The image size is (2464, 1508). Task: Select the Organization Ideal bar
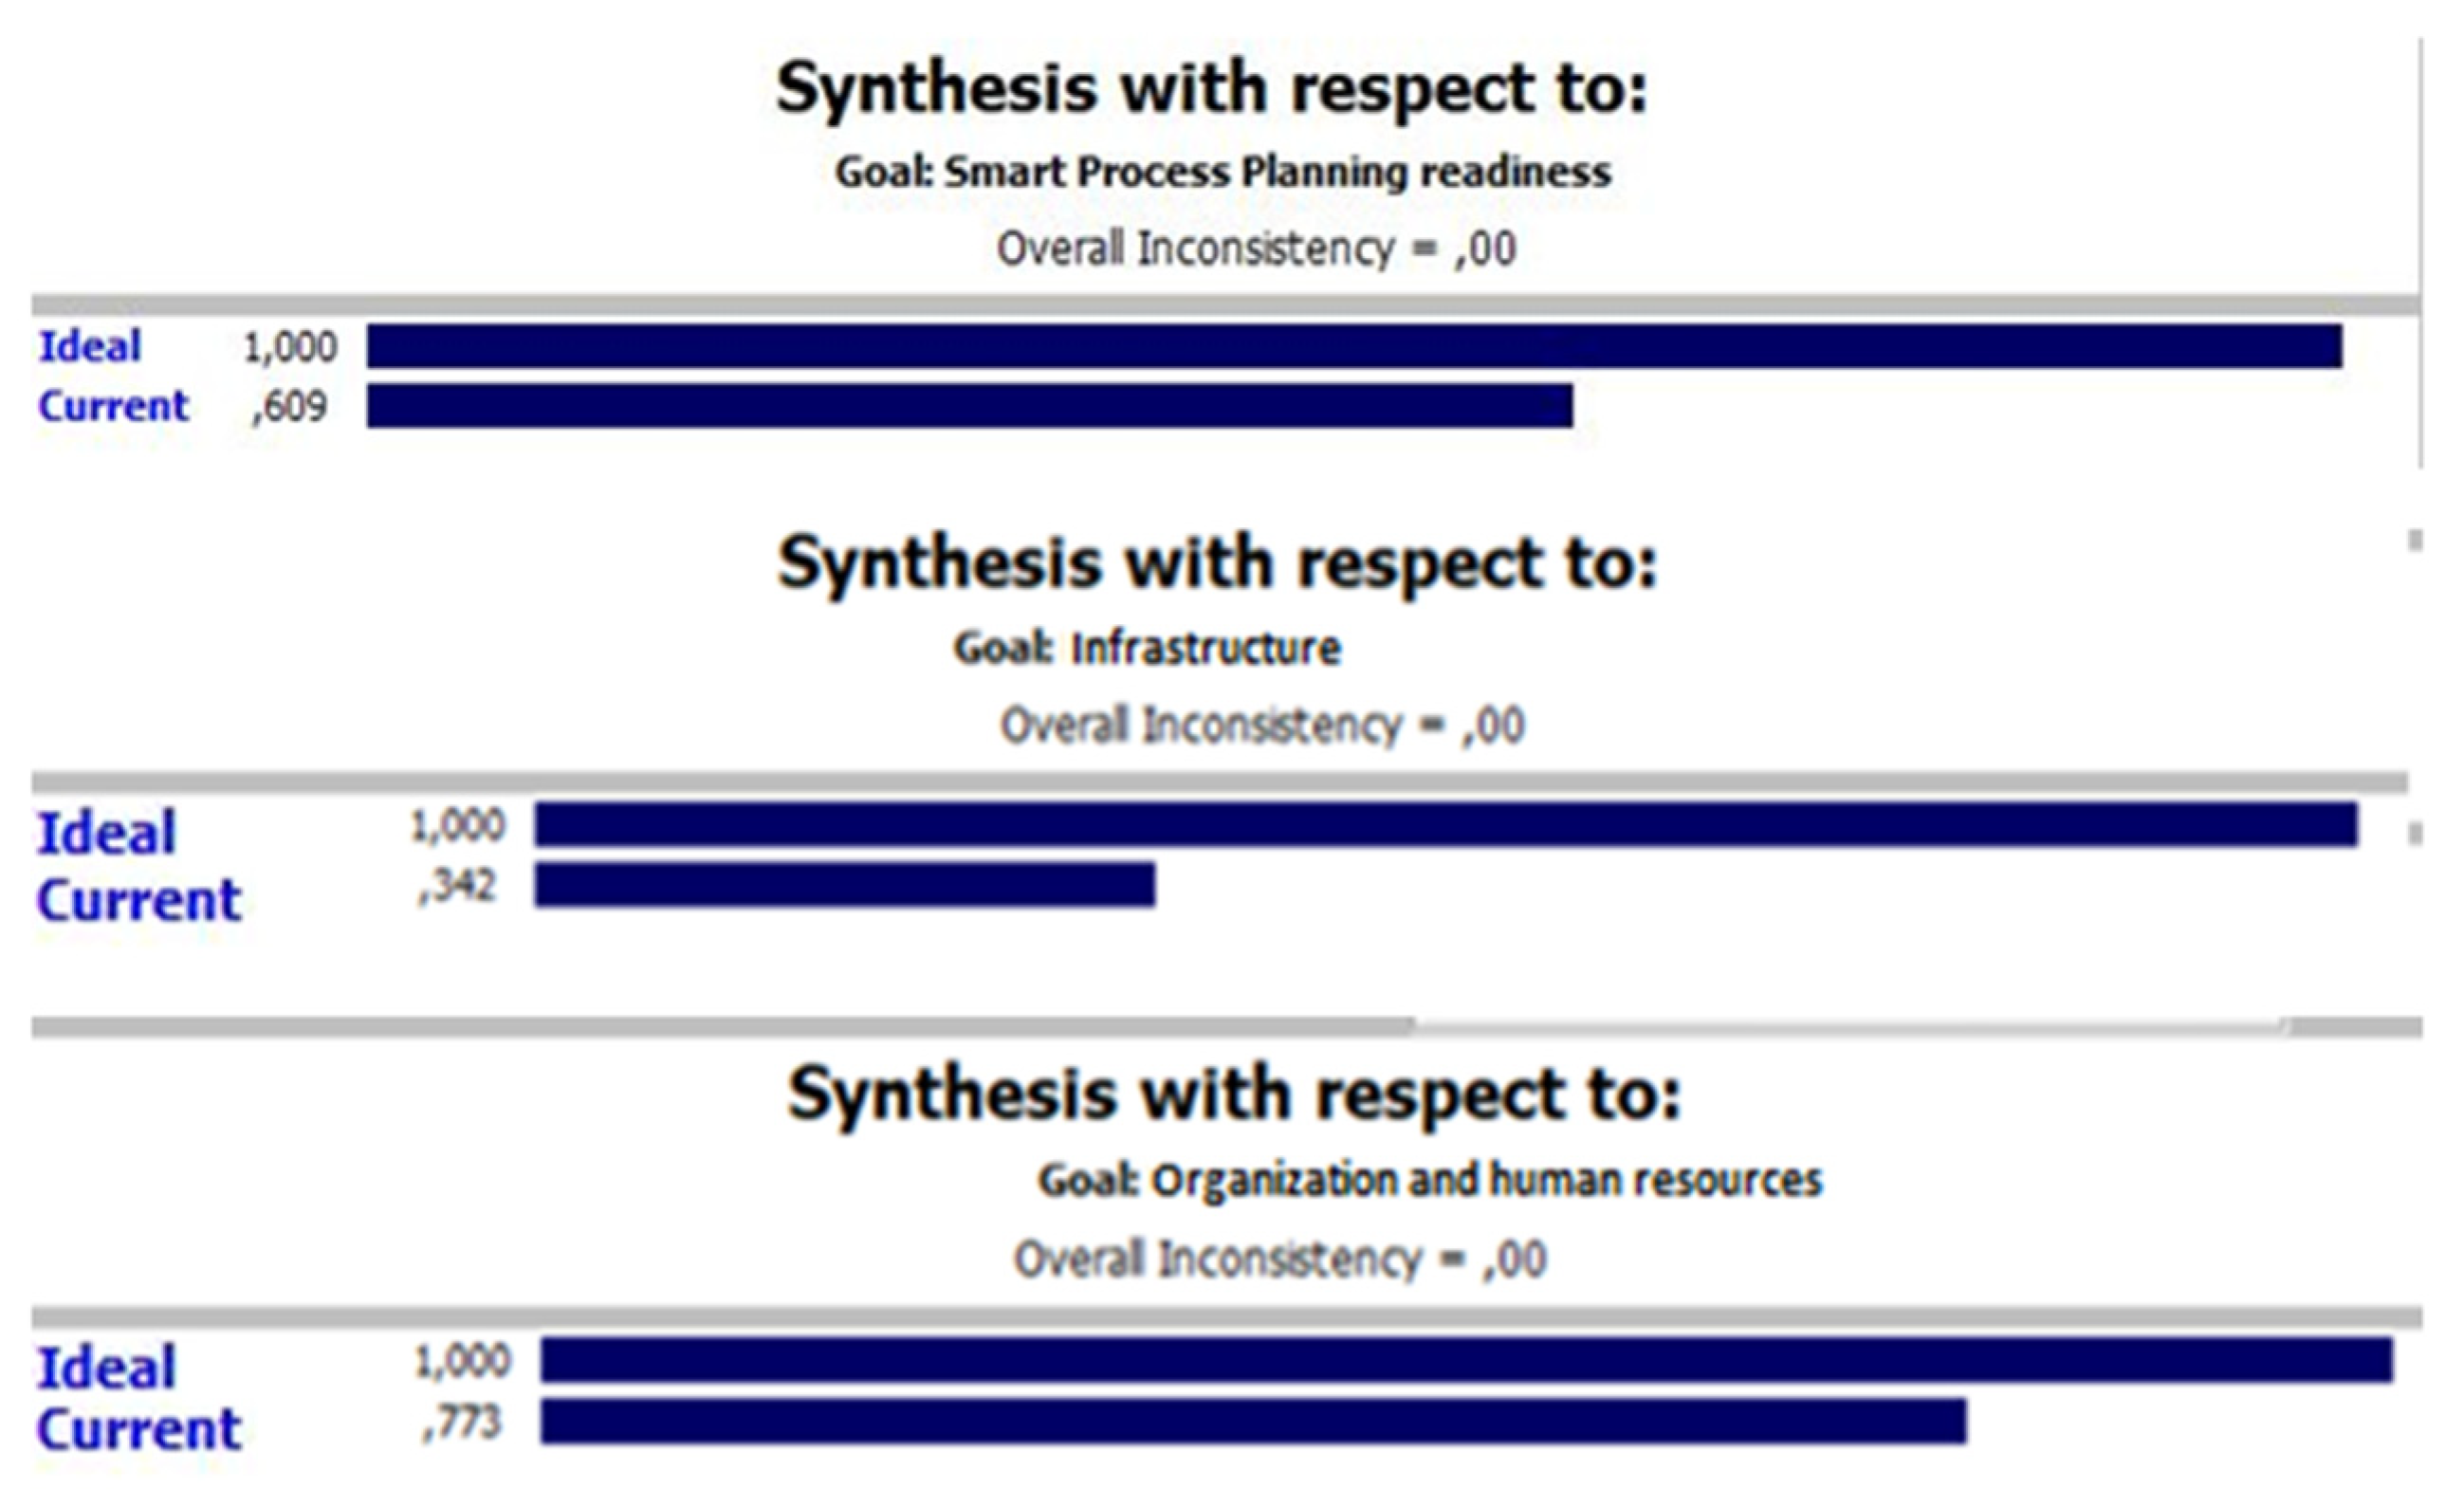point(1467,1360)
